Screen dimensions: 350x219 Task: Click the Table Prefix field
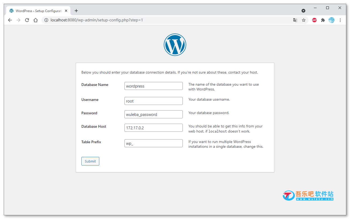(x=154, y=143)
